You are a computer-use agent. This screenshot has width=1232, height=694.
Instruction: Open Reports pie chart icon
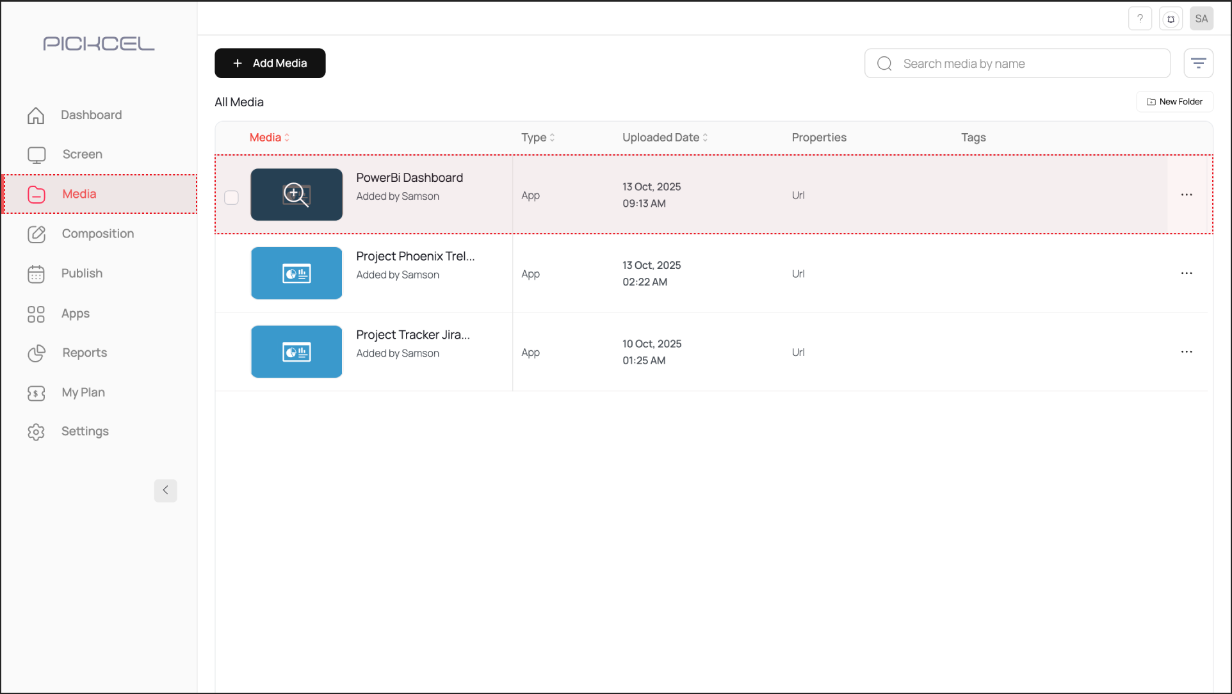pos(36,353)
